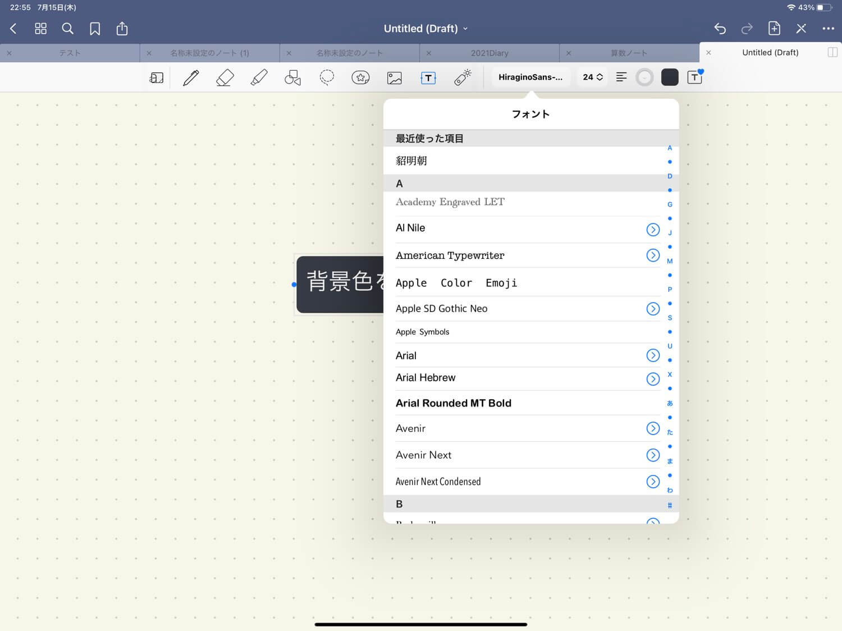The width and height of the screenshot is (842, 631).
Task: Select the Laser pointer tool
Action: click(463, 77)
